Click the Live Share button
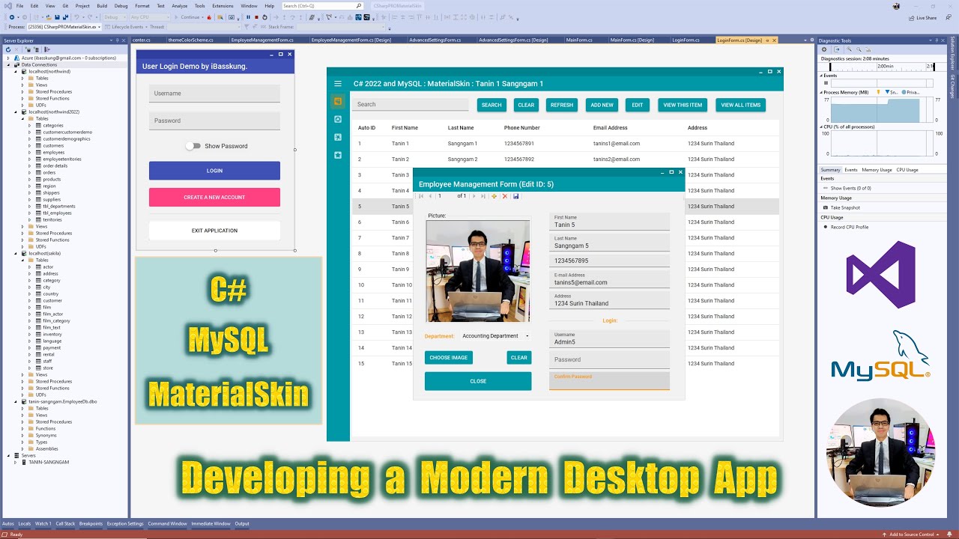 point(922,17)
